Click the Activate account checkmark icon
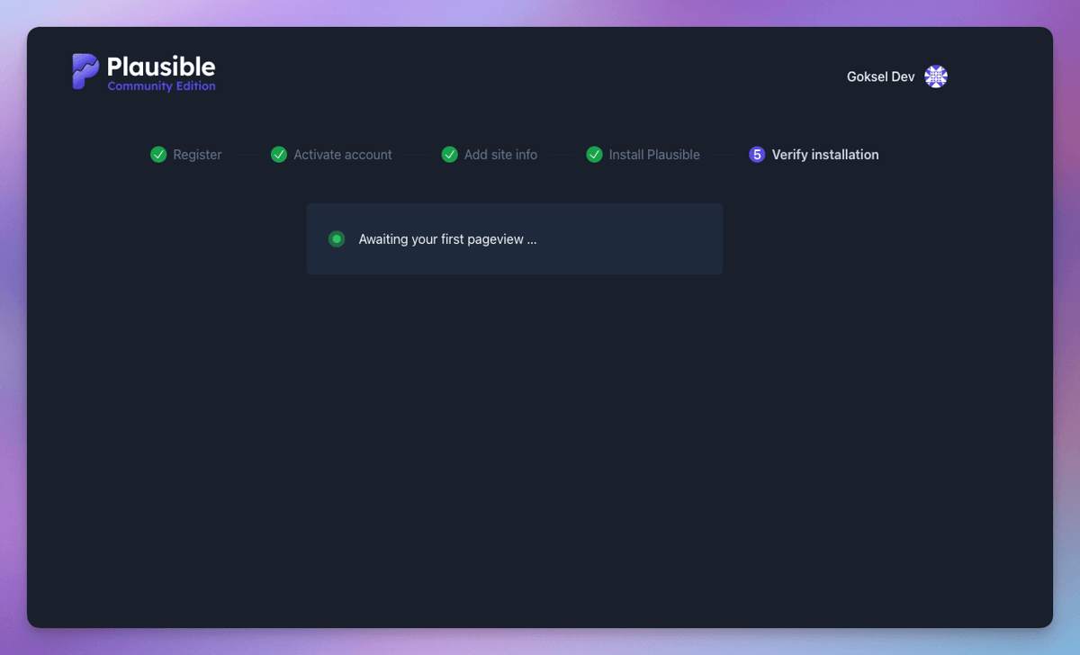This screenshot has height=655, width=1080. tap(279, 155)
